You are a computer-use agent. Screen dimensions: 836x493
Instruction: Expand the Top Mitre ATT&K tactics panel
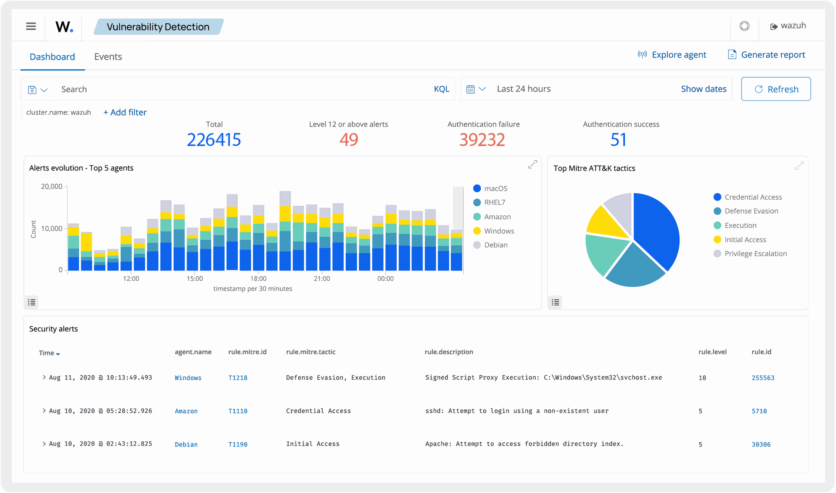tap(799, 166)
